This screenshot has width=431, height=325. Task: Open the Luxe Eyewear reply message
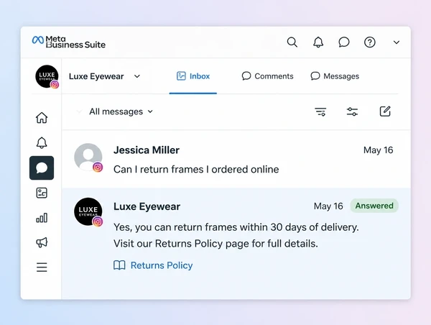236,244
